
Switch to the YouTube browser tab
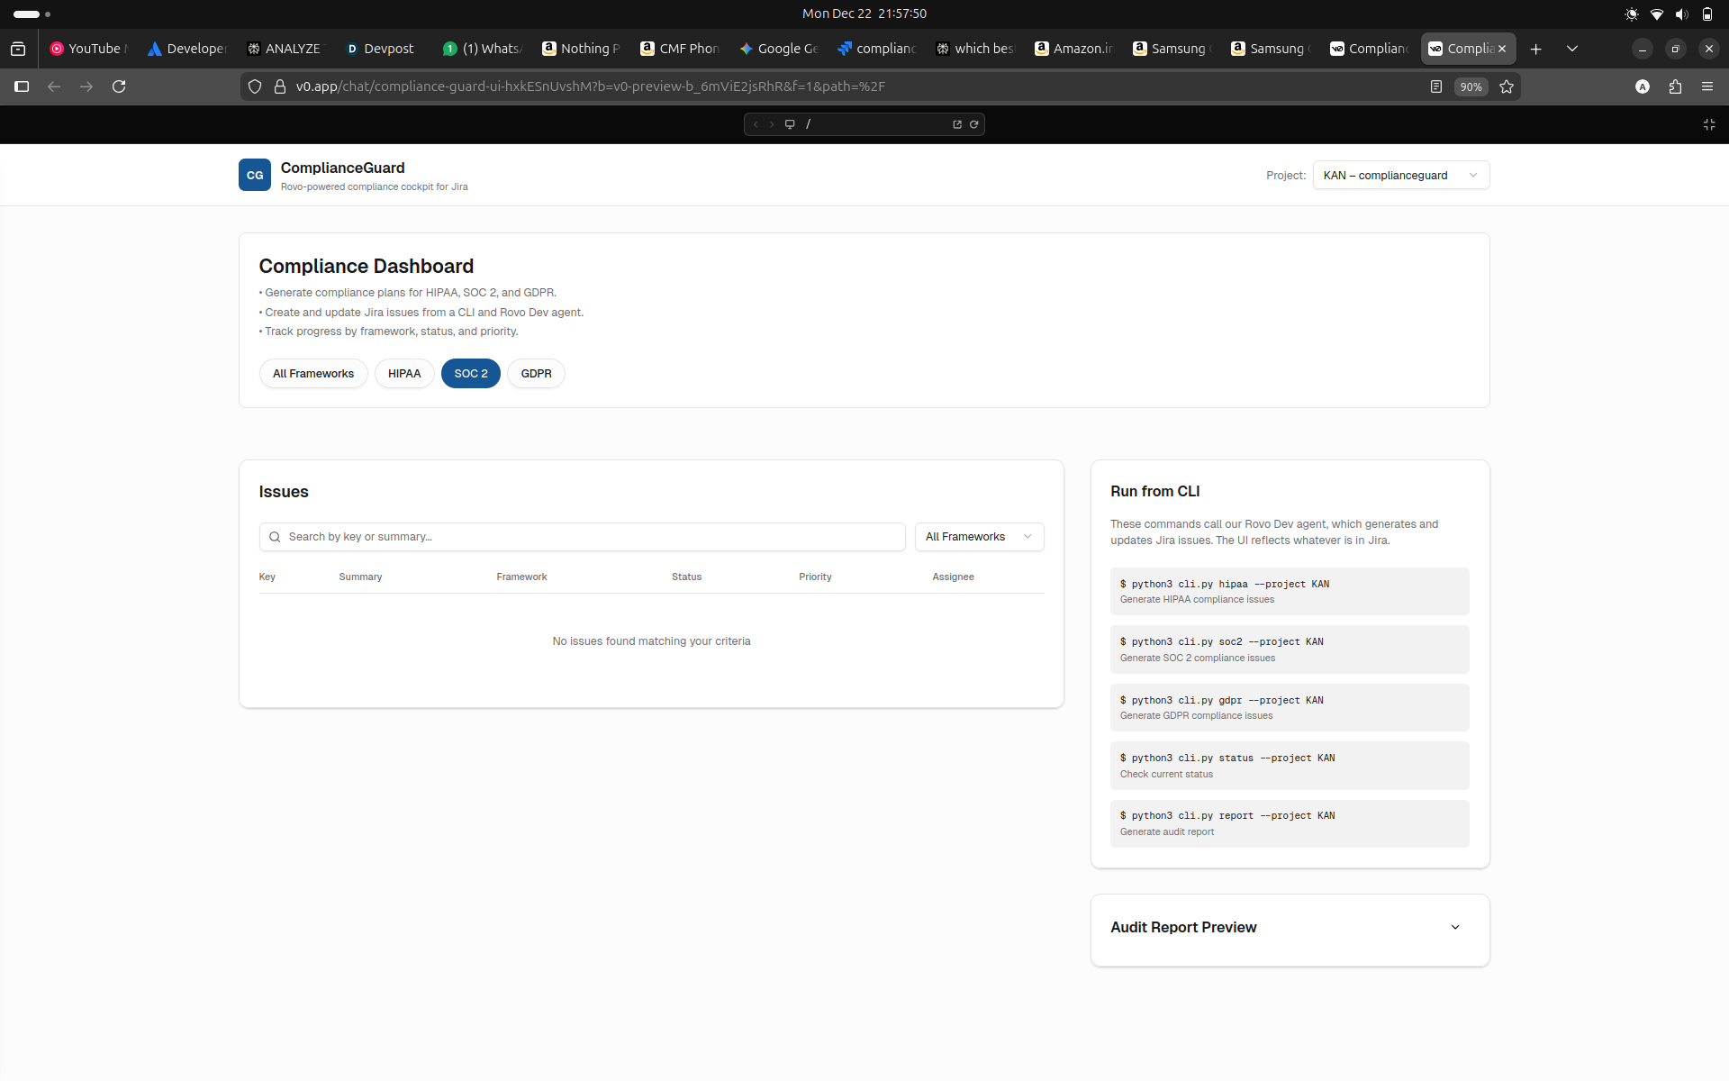88,49
